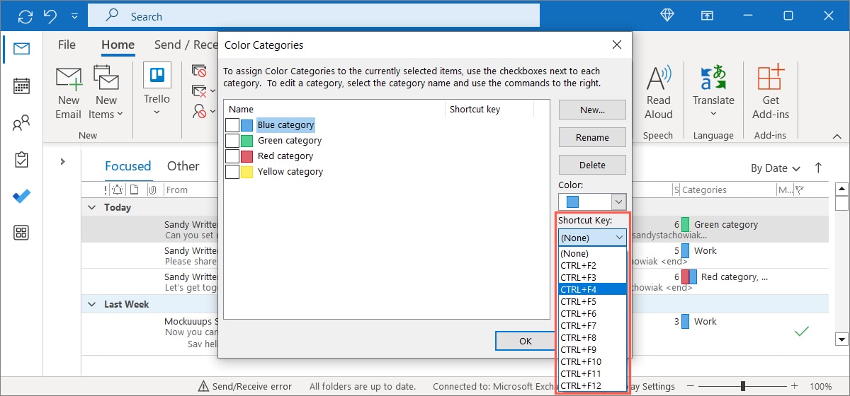Reverse sort order with the up arrow
The image size is (850, 396).
(x=818, y=168)
